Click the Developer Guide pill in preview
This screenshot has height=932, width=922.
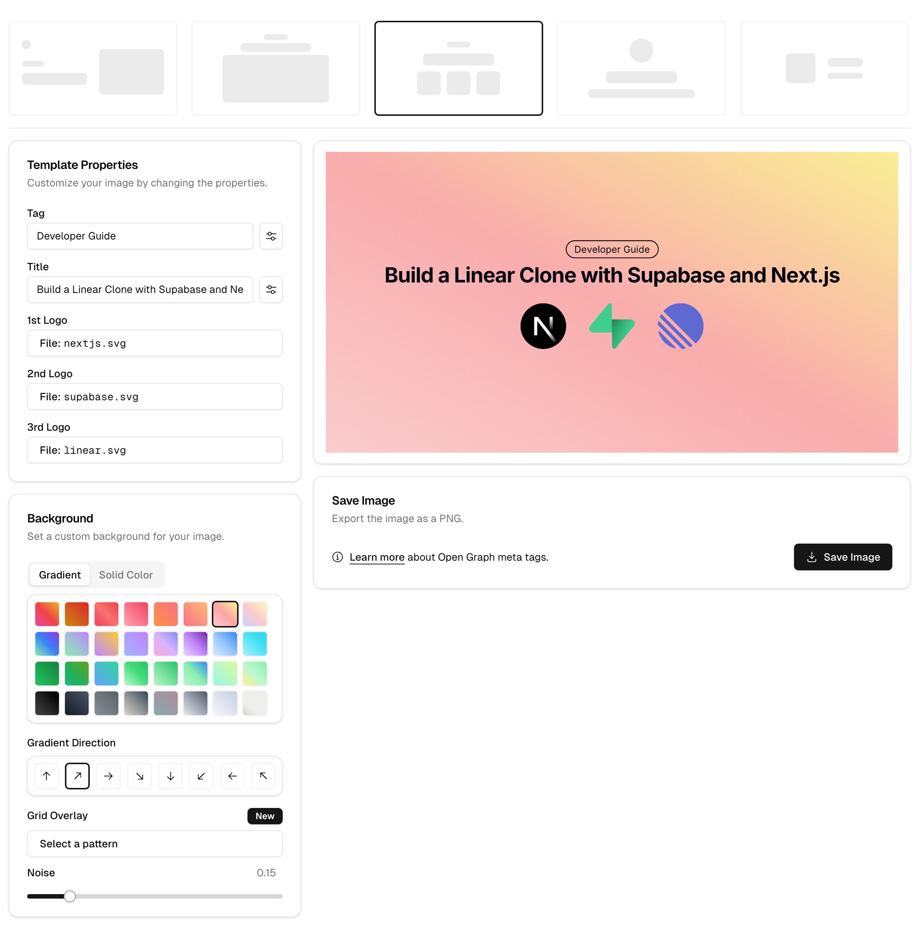click(x=611, y=250)
